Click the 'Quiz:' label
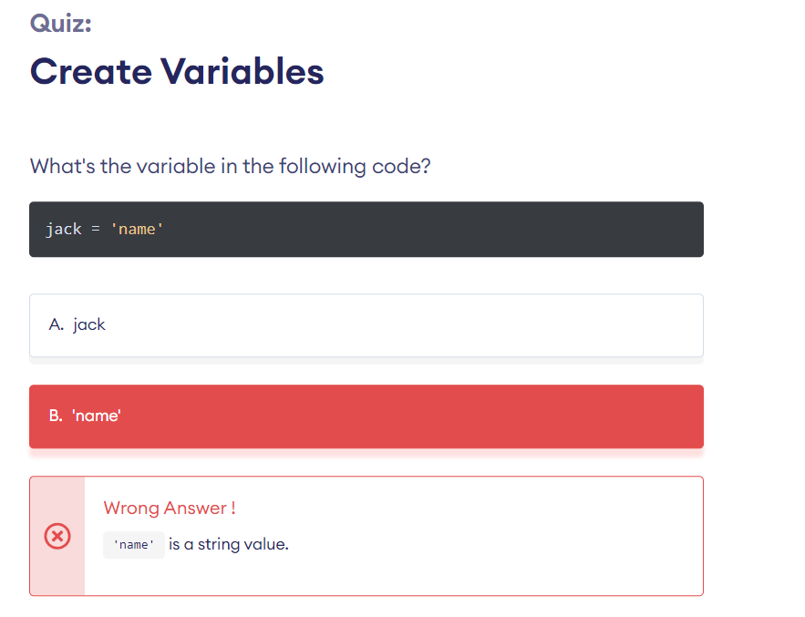The image size is (805, 617). (60, 23)
